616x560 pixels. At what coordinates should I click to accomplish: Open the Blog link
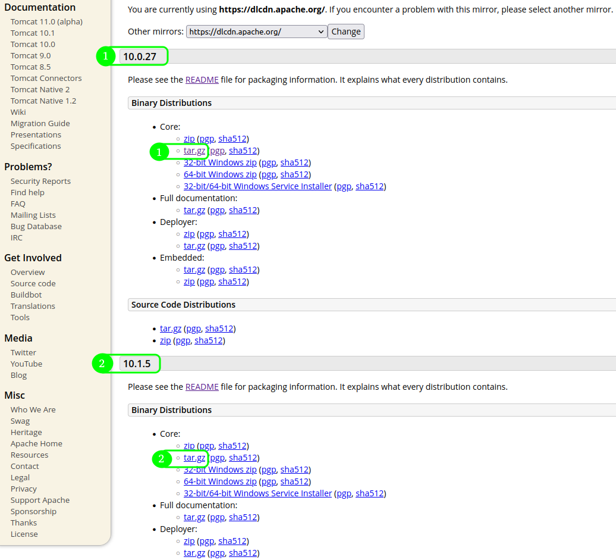18,375
